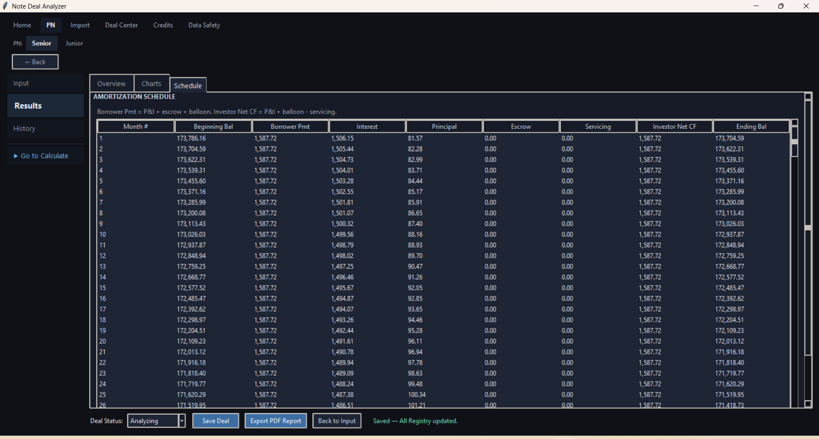The width and height of the screenshot is (819, 439).
Task: Select ending balance 172,013.12 in month 20
Action: [729, 341]
